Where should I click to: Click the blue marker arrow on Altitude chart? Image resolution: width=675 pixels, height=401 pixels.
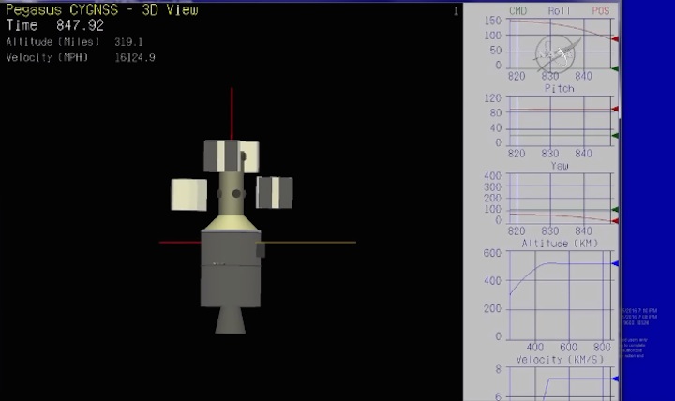[614, 264]
